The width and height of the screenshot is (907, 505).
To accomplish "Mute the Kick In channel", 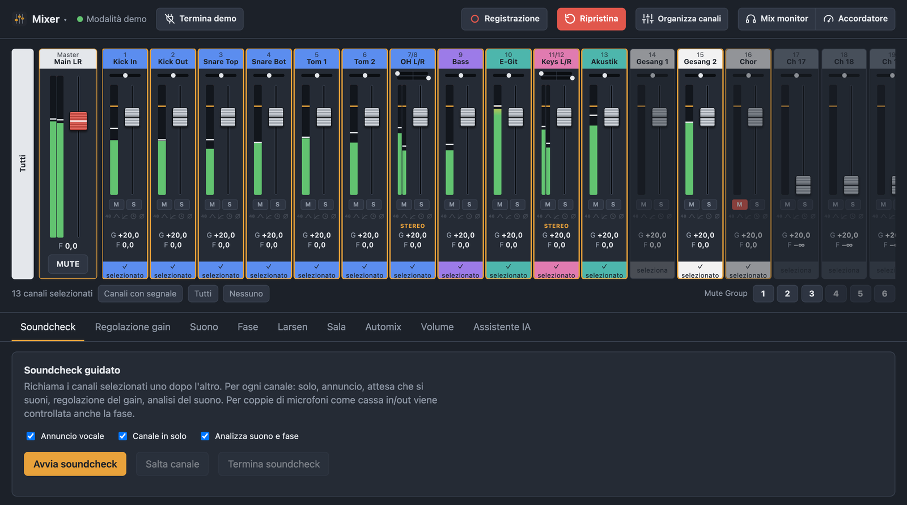I will (116, 205).
